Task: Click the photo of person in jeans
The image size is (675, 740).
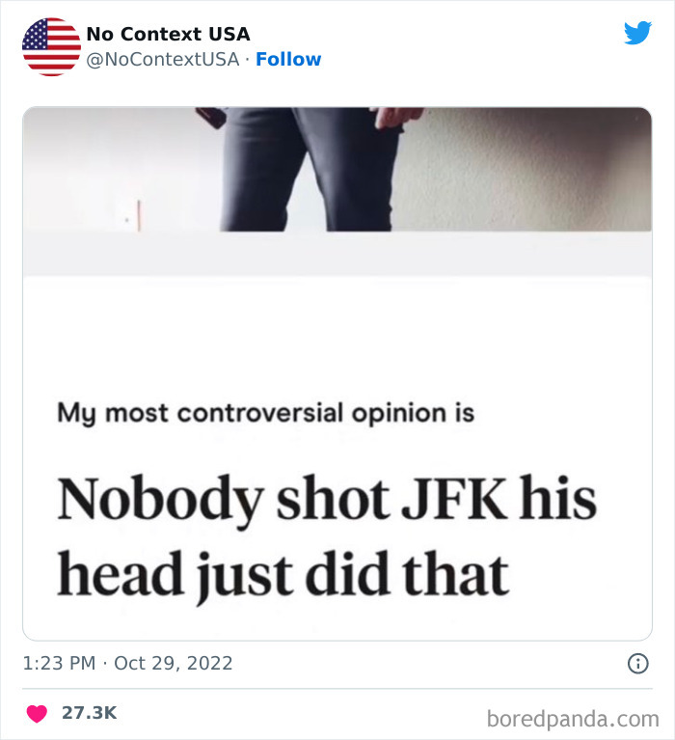Action: pos(309,169)
